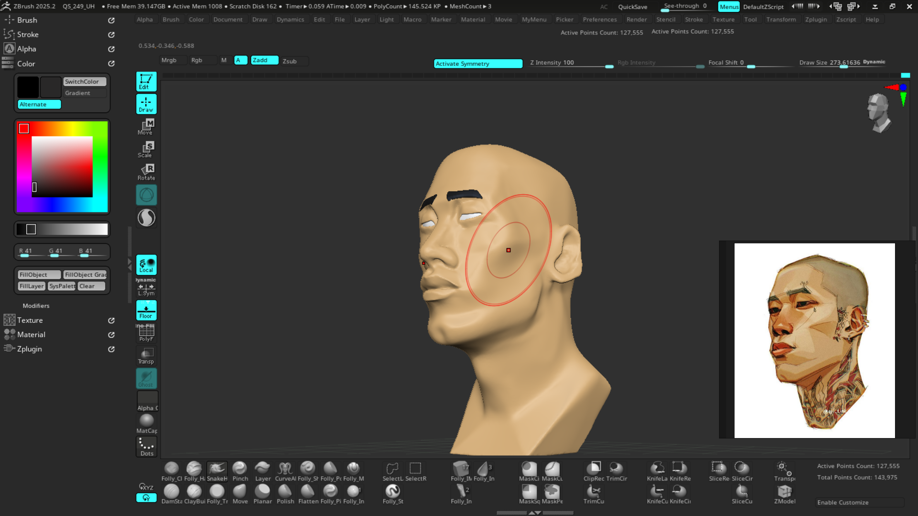Click the FillObject button

coord(39,274)
